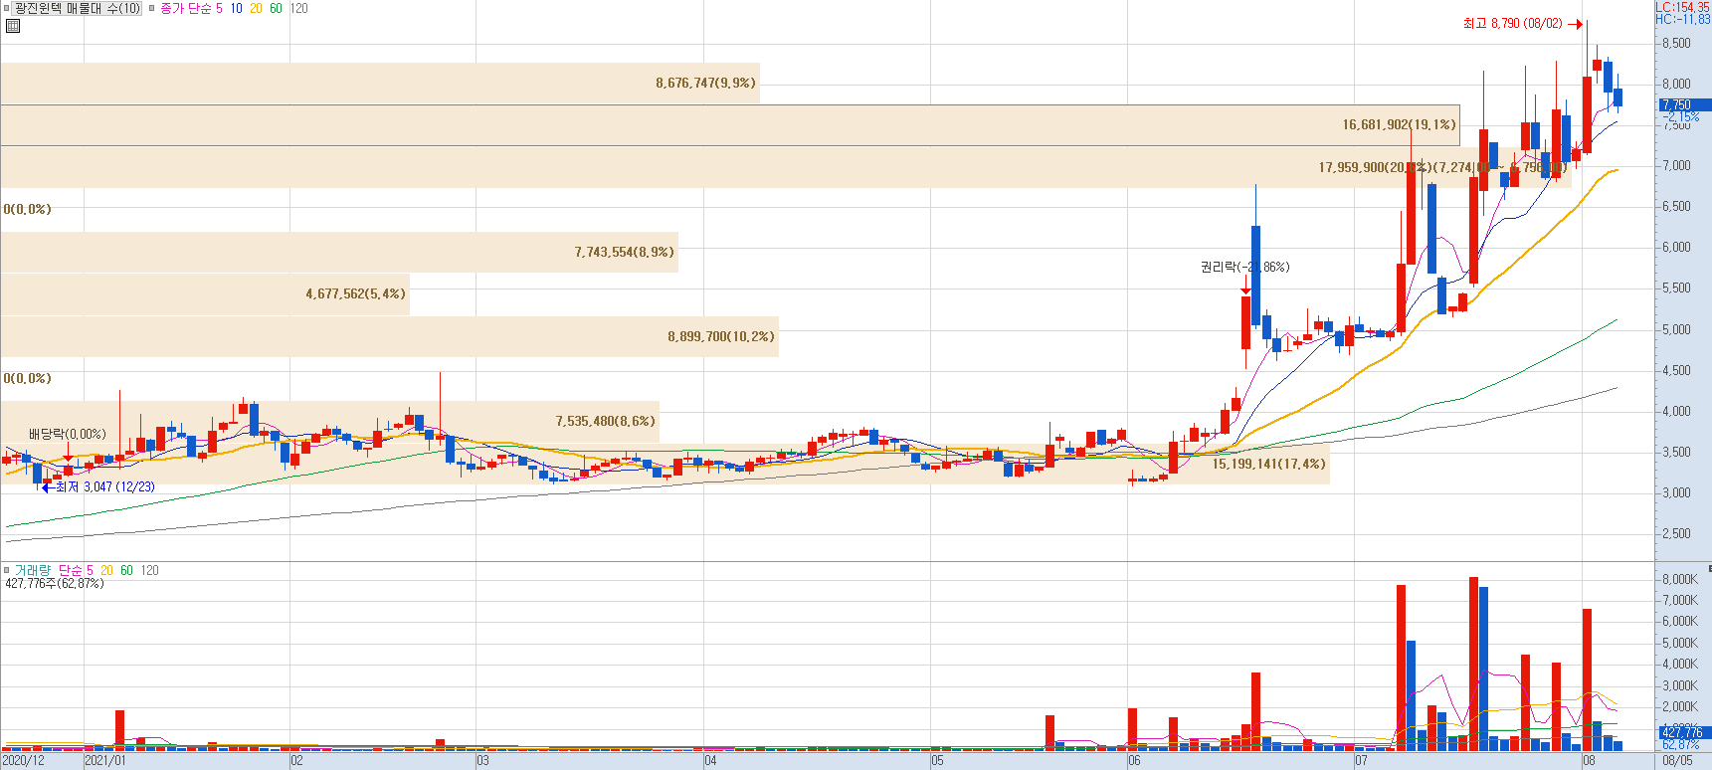The image size is (1712, 770).
Task: Click the 427,776 volume tag on axis
Action: coord(1683,732)
